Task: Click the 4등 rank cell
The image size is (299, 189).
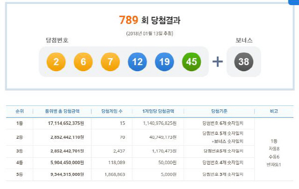Action: tap(19, 163)
